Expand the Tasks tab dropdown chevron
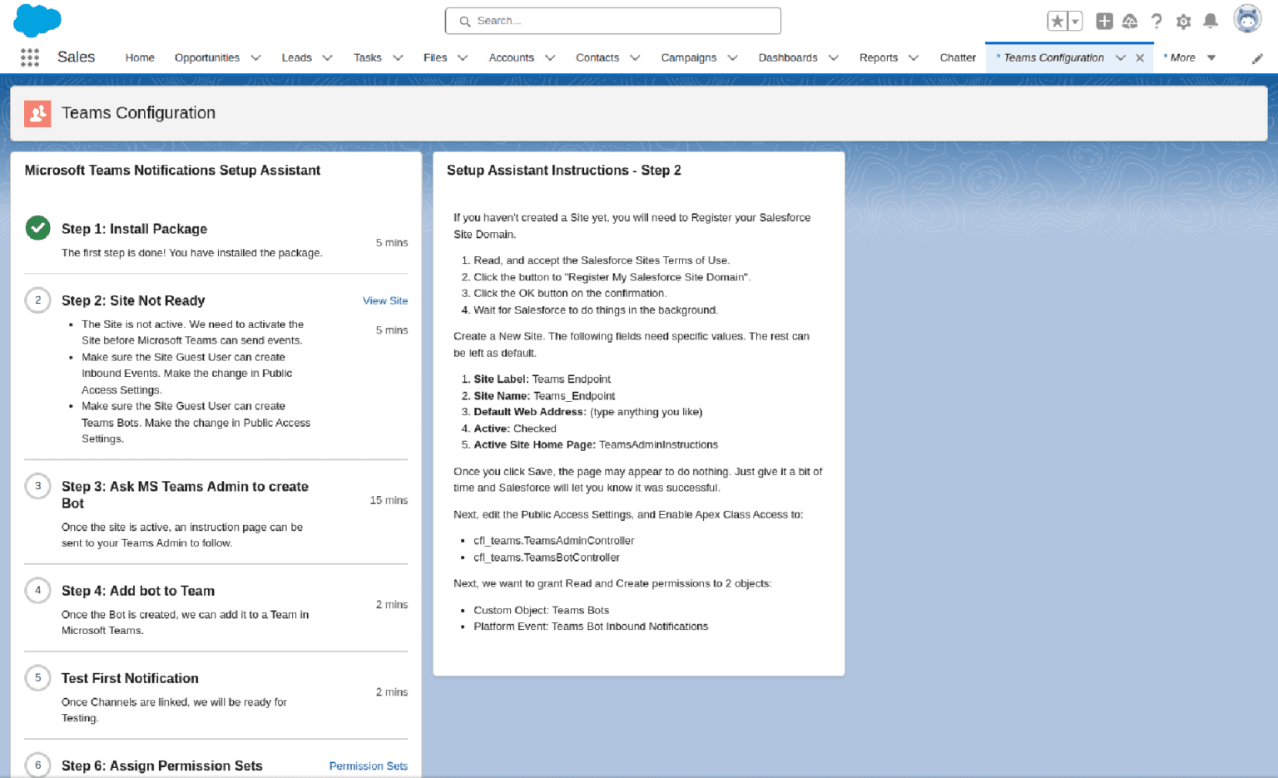 point(398,57)
